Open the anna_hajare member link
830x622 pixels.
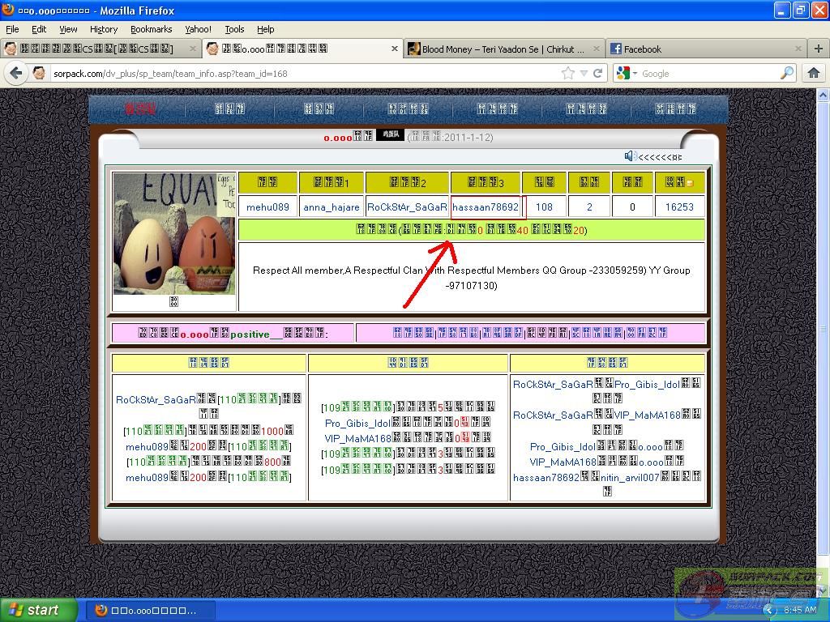[332, 207]
